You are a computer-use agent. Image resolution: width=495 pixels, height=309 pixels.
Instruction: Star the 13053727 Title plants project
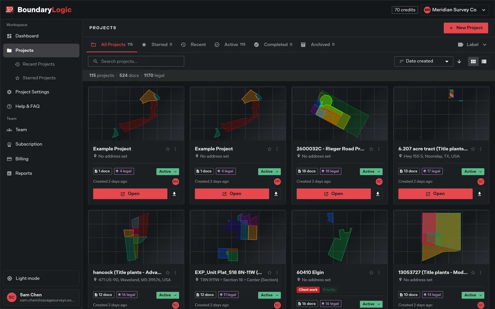(x=473, y=273)
